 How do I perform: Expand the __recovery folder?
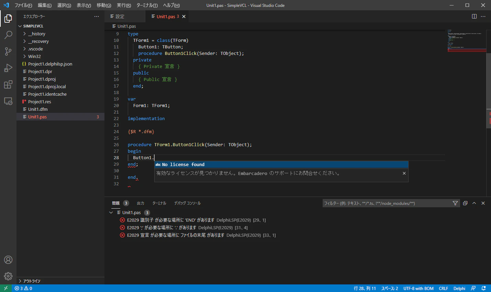point(60,41)
